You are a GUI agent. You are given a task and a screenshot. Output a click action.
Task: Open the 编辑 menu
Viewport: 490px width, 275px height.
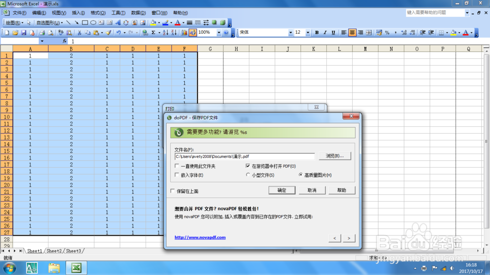(x=39, y=13)
